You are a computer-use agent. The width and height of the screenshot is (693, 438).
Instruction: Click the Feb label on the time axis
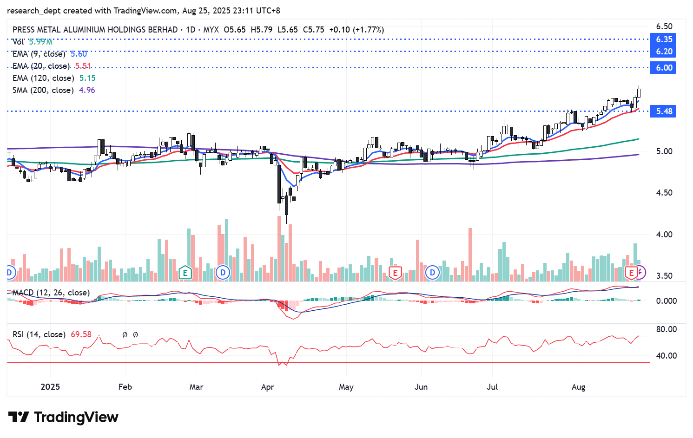coord(125,387)
